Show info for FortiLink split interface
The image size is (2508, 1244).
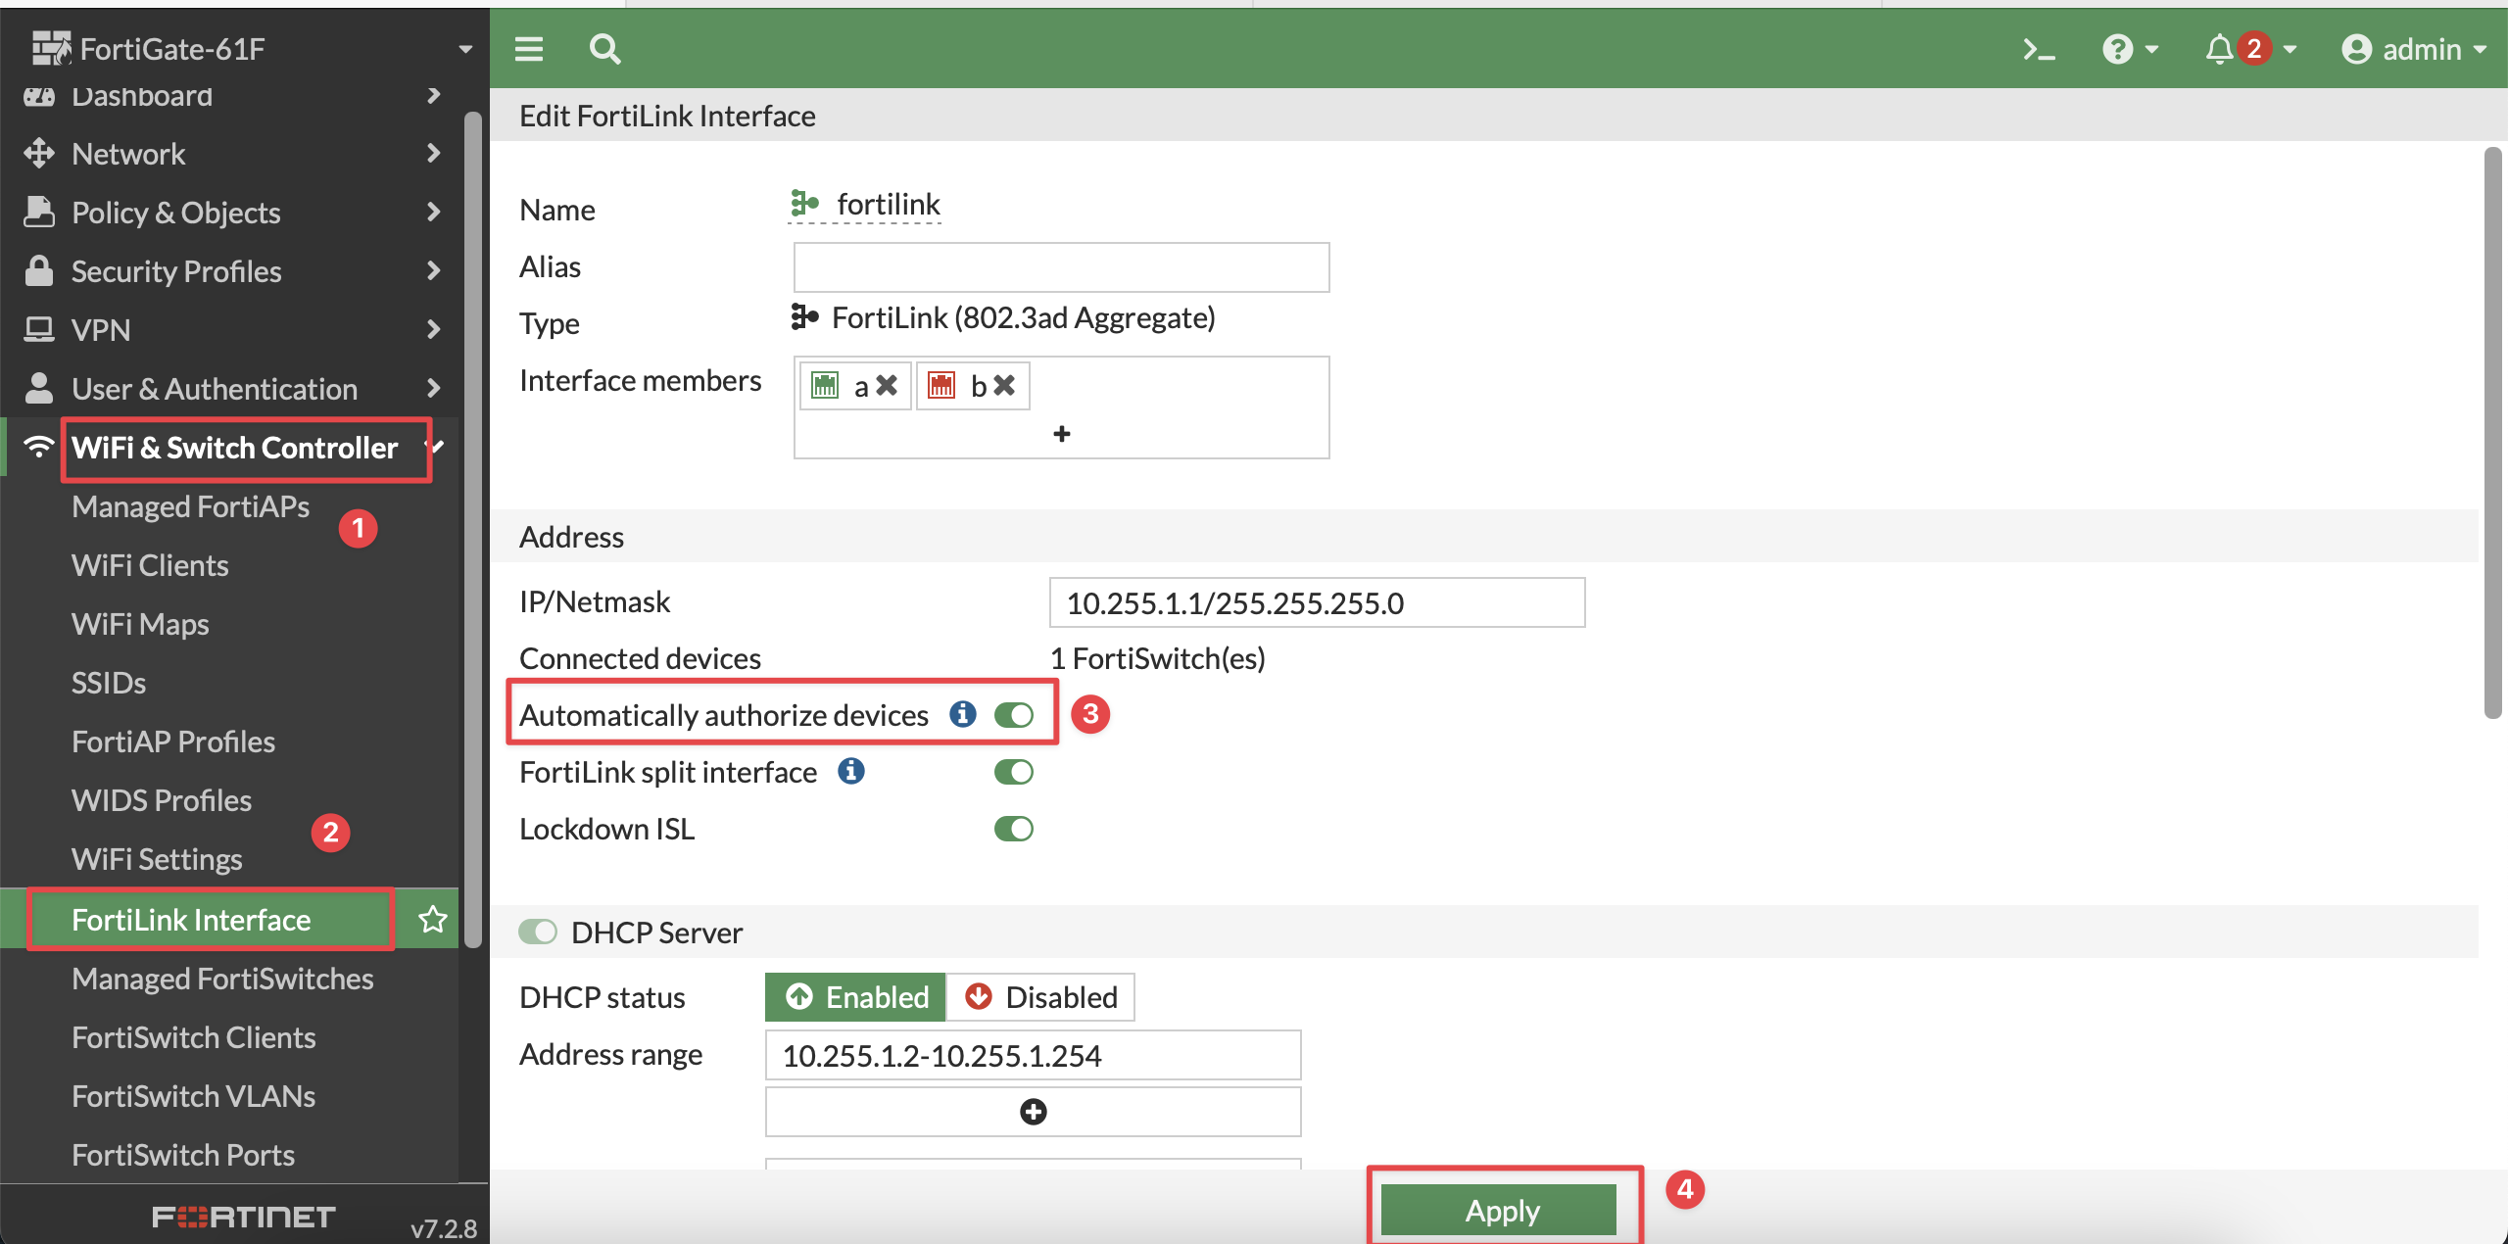851,771
